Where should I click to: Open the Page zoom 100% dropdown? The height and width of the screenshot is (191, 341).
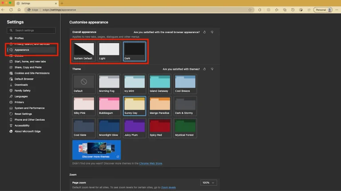208,183
